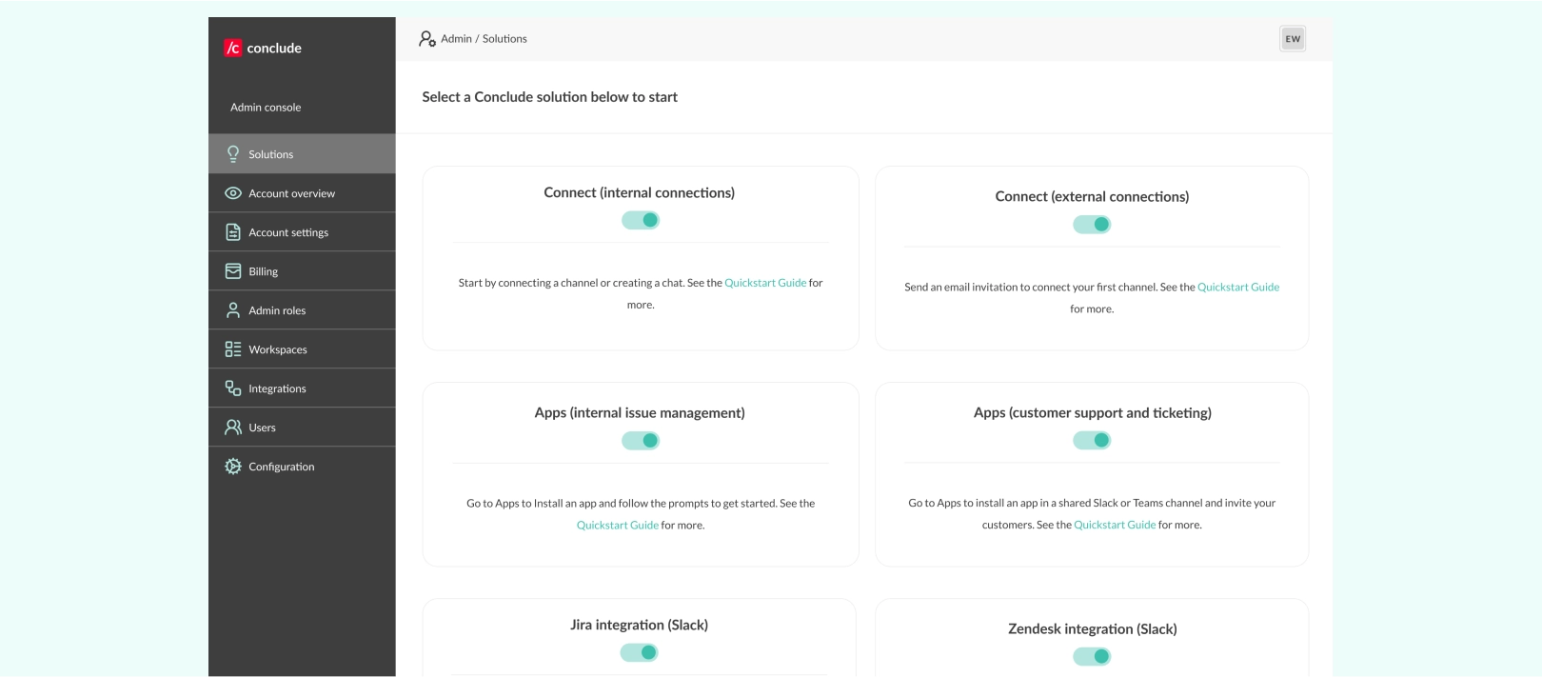Viewport: 1542px width, 677px height.
Task: Click the Integrations icon in sidebar
Action: [x=233, y=388]
